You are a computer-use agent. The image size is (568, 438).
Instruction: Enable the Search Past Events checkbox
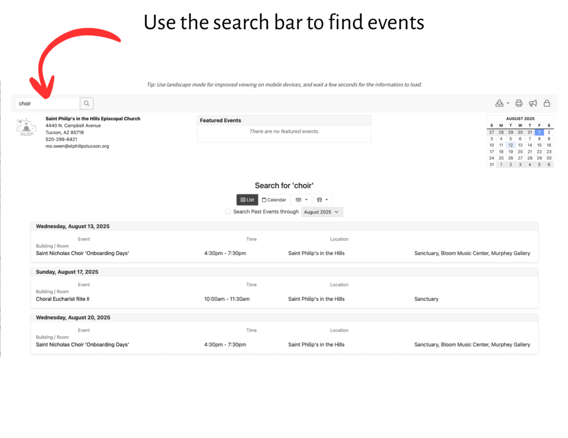228,212
